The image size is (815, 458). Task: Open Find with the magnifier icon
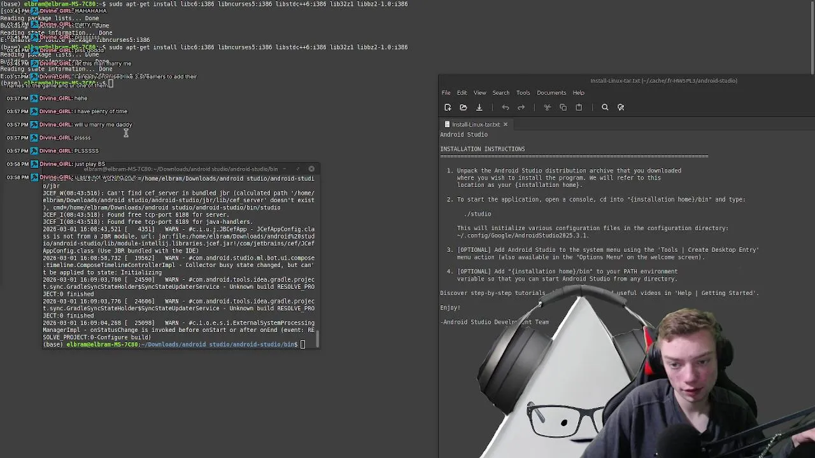pyautogui.click(x=605, y=108)
